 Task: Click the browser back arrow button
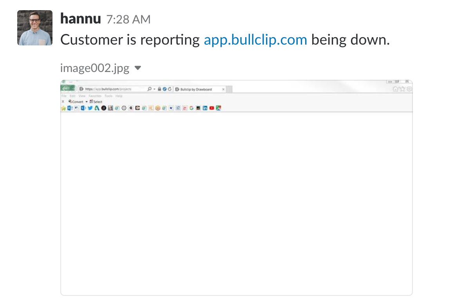click(65, 88)
